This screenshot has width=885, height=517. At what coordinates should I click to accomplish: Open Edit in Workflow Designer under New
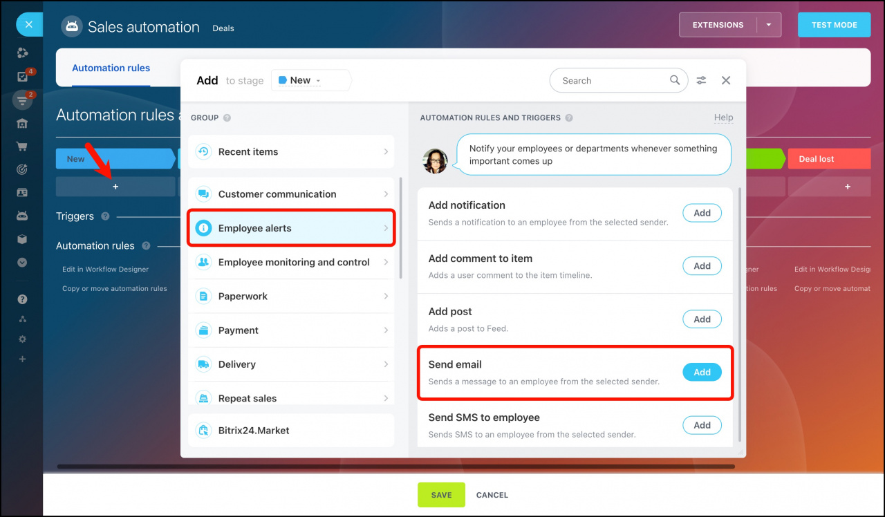click(105, 270)
